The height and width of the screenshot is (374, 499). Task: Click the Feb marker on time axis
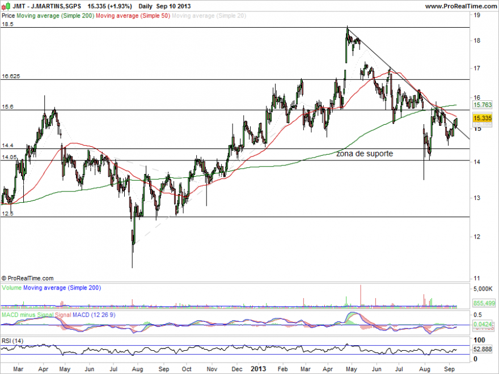(282, 369)
